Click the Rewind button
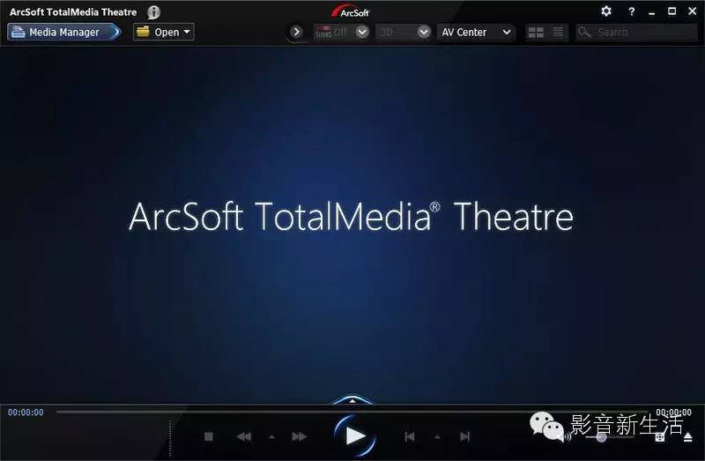 244,436
